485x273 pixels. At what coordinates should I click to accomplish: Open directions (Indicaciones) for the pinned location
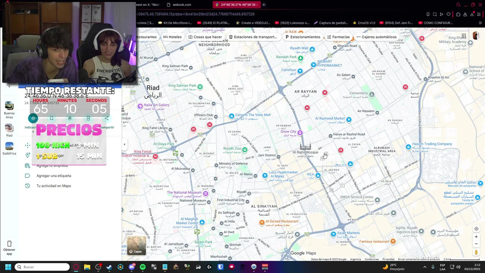[x=33, y=118]
